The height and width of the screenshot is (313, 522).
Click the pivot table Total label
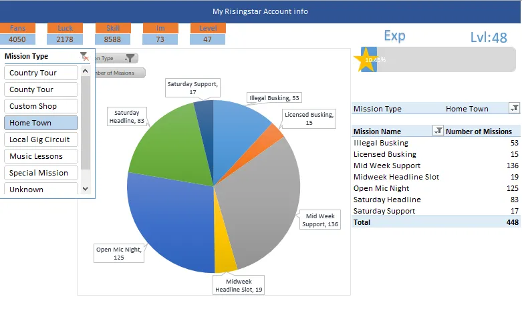click(362, 222)
